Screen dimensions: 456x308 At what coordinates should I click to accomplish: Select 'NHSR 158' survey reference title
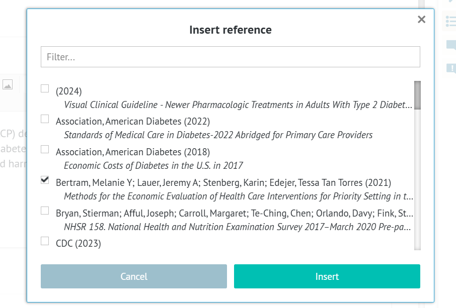[x=237, y=227]
